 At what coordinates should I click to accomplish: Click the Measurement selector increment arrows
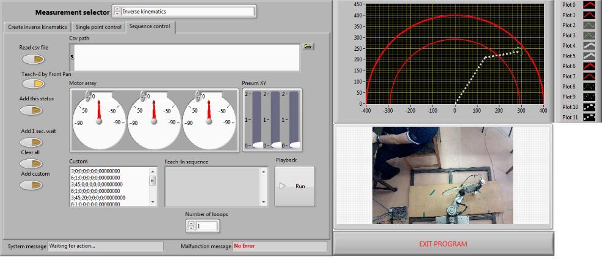[117, 12]
